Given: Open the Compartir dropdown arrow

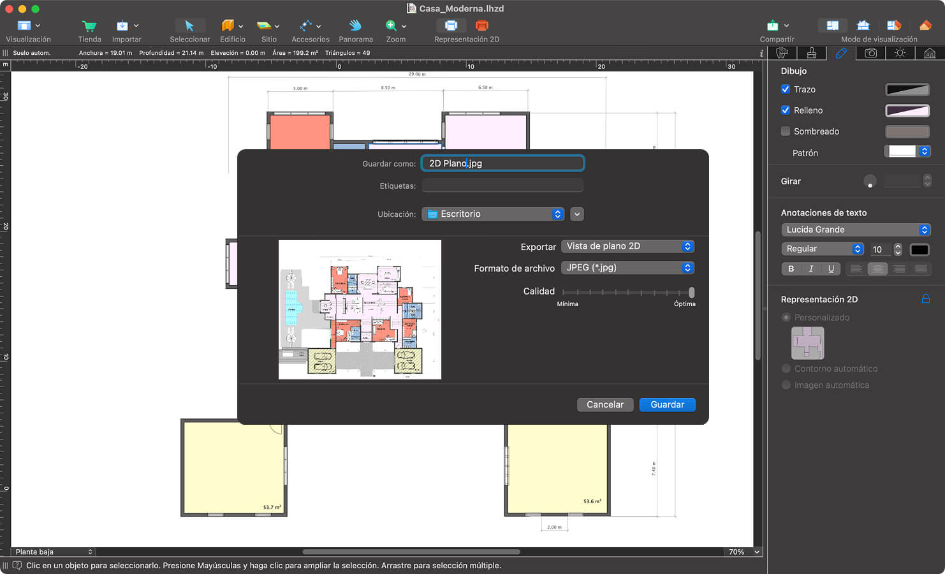Looking at the screenshot, I should (x=786, y=26).
